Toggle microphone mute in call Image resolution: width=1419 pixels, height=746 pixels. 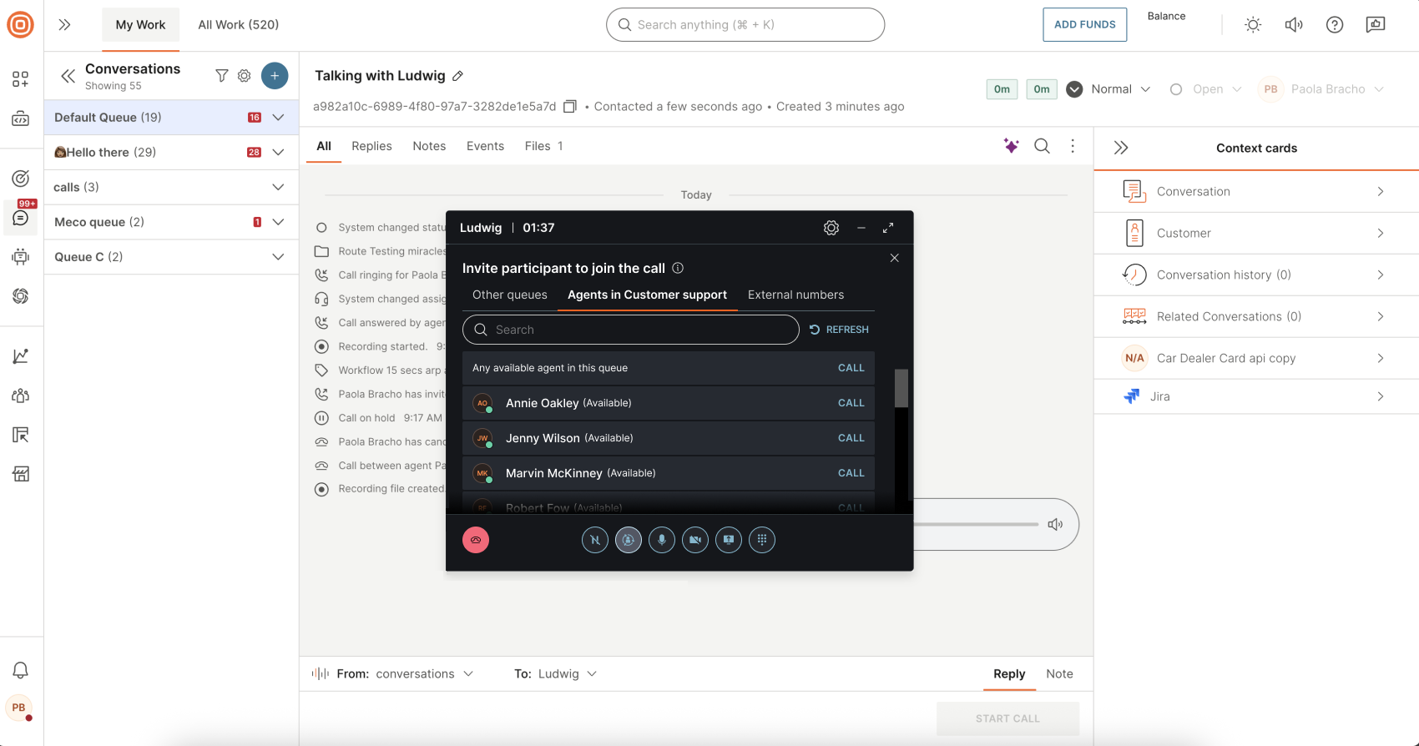(662, 540)
